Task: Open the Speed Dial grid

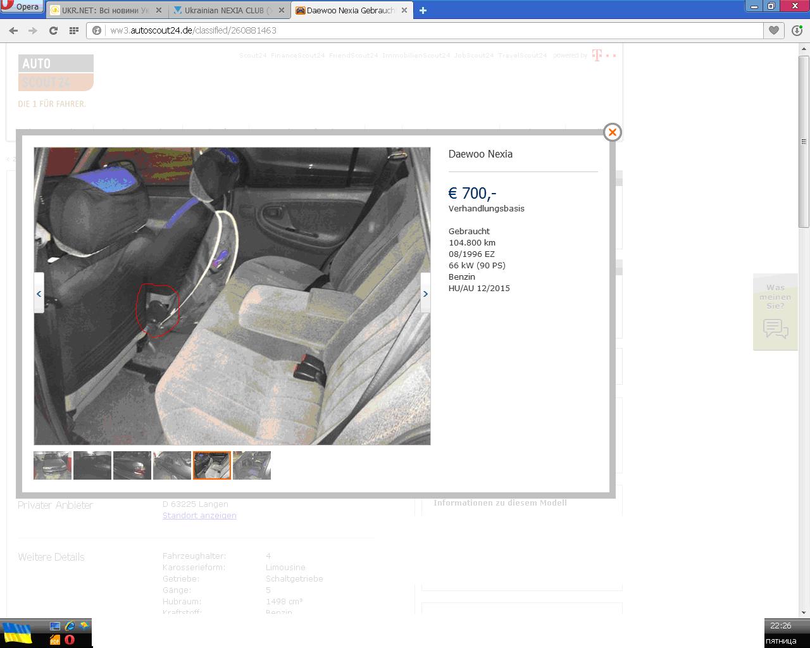Action: [x=74, y=30]
